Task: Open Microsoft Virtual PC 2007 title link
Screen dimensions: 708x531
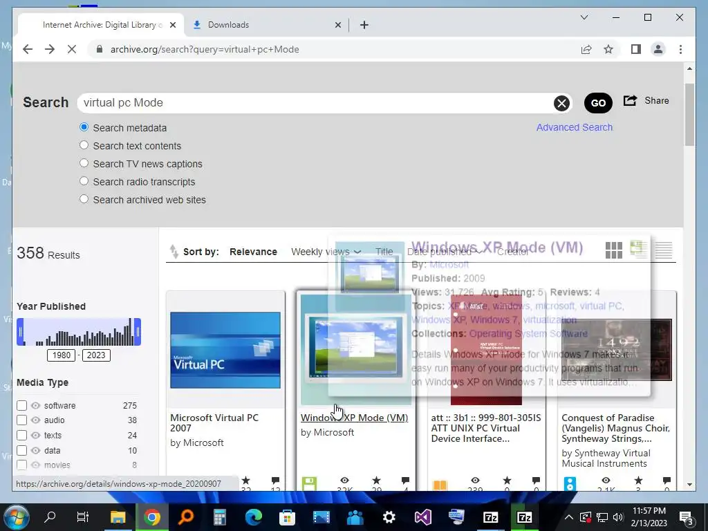Action: (214, 423)
